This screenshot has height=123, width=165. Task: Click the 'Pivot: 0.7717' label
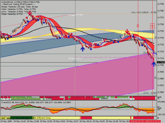coord(75,58)
